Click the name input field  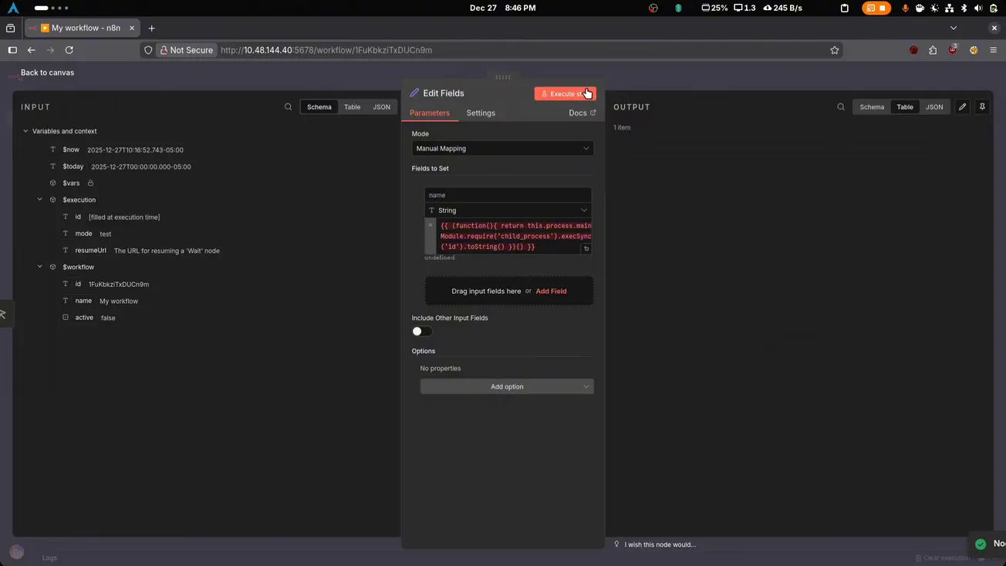[x=508, y=194]
